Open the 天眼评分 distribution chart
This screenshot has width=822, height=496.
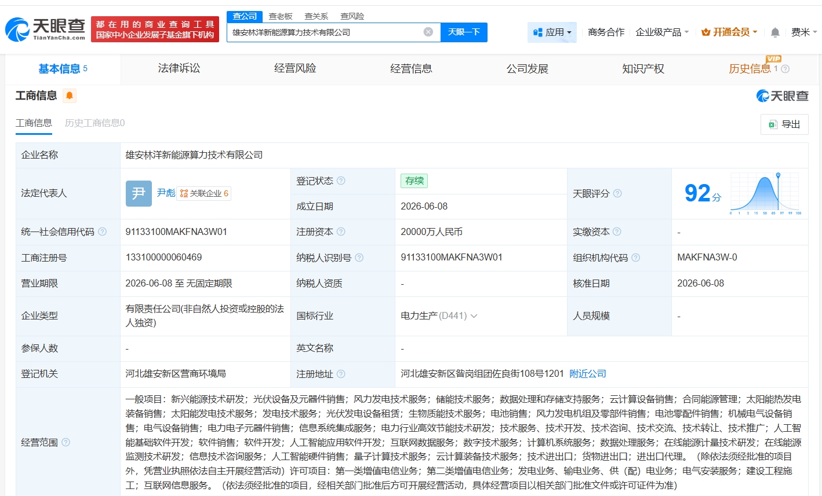pos(765,194)
